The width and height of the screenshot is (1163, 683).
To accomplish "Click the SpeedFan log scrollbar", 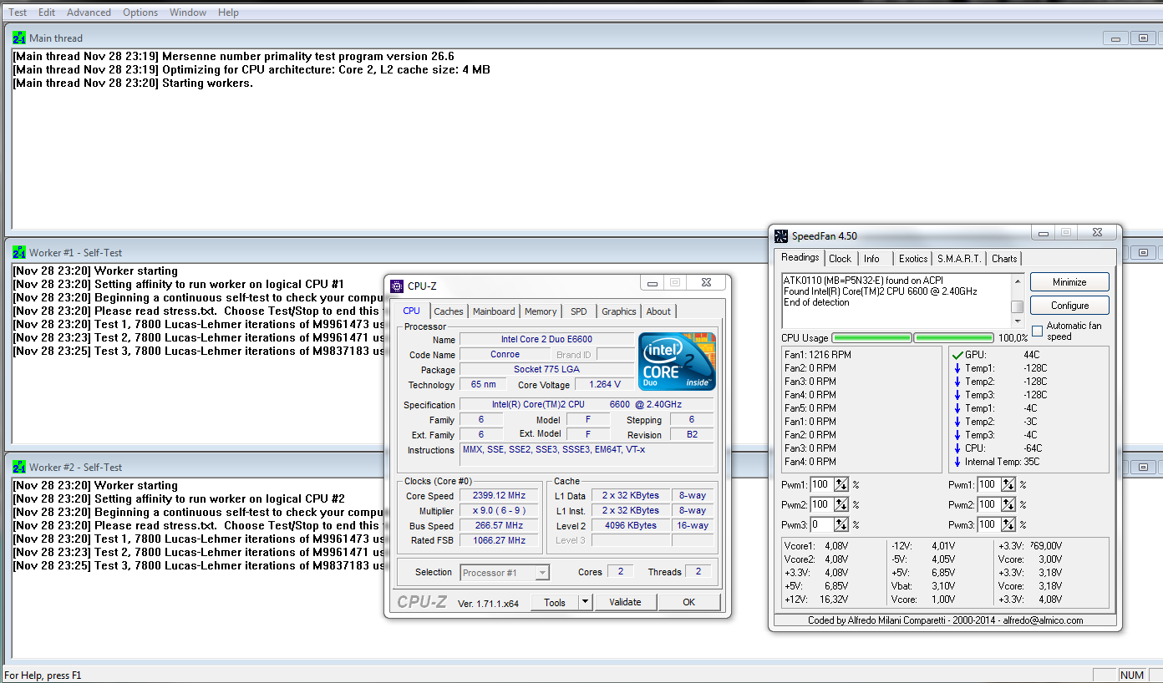I will click(1017, 301).
